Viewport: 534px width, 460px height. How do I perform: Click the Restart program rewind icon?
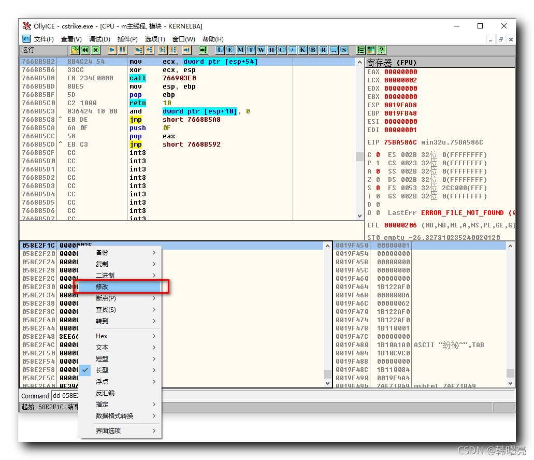[x=85, y=50]
